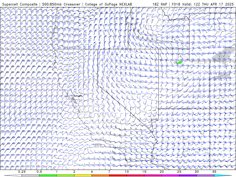
Task: Click the '25' legend value
Action: [x=179, y=172]
